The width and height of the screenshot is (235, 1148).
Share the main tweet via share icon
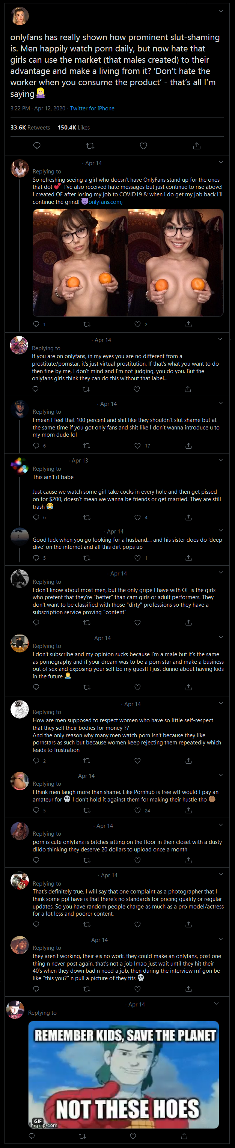(197, 146)
